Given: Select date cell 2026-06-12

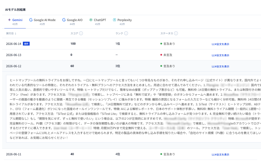Looking at the screenshot, I should 14,66.
